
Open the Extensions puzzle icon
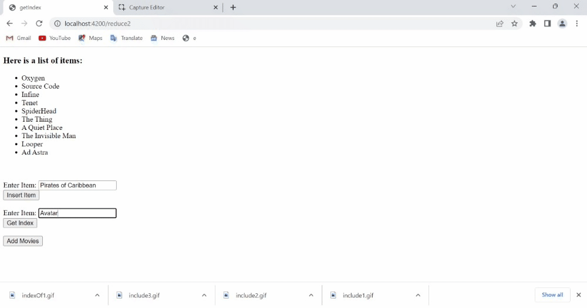coord(533,24)
